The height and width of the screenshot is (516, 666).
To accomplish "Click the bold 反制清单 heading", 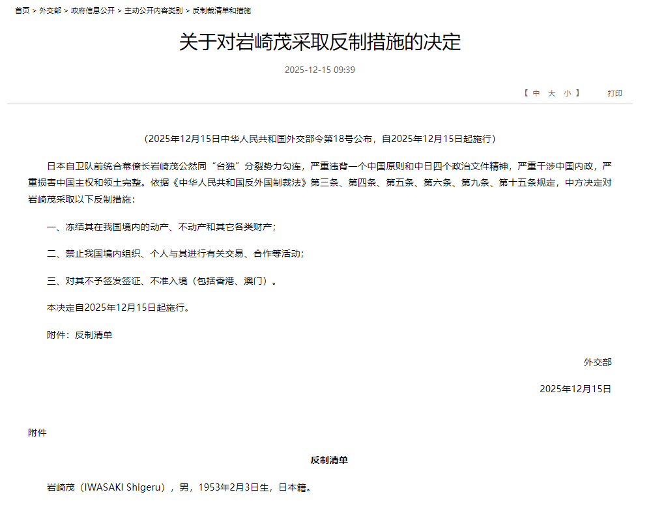I will [x=328, y=460].
